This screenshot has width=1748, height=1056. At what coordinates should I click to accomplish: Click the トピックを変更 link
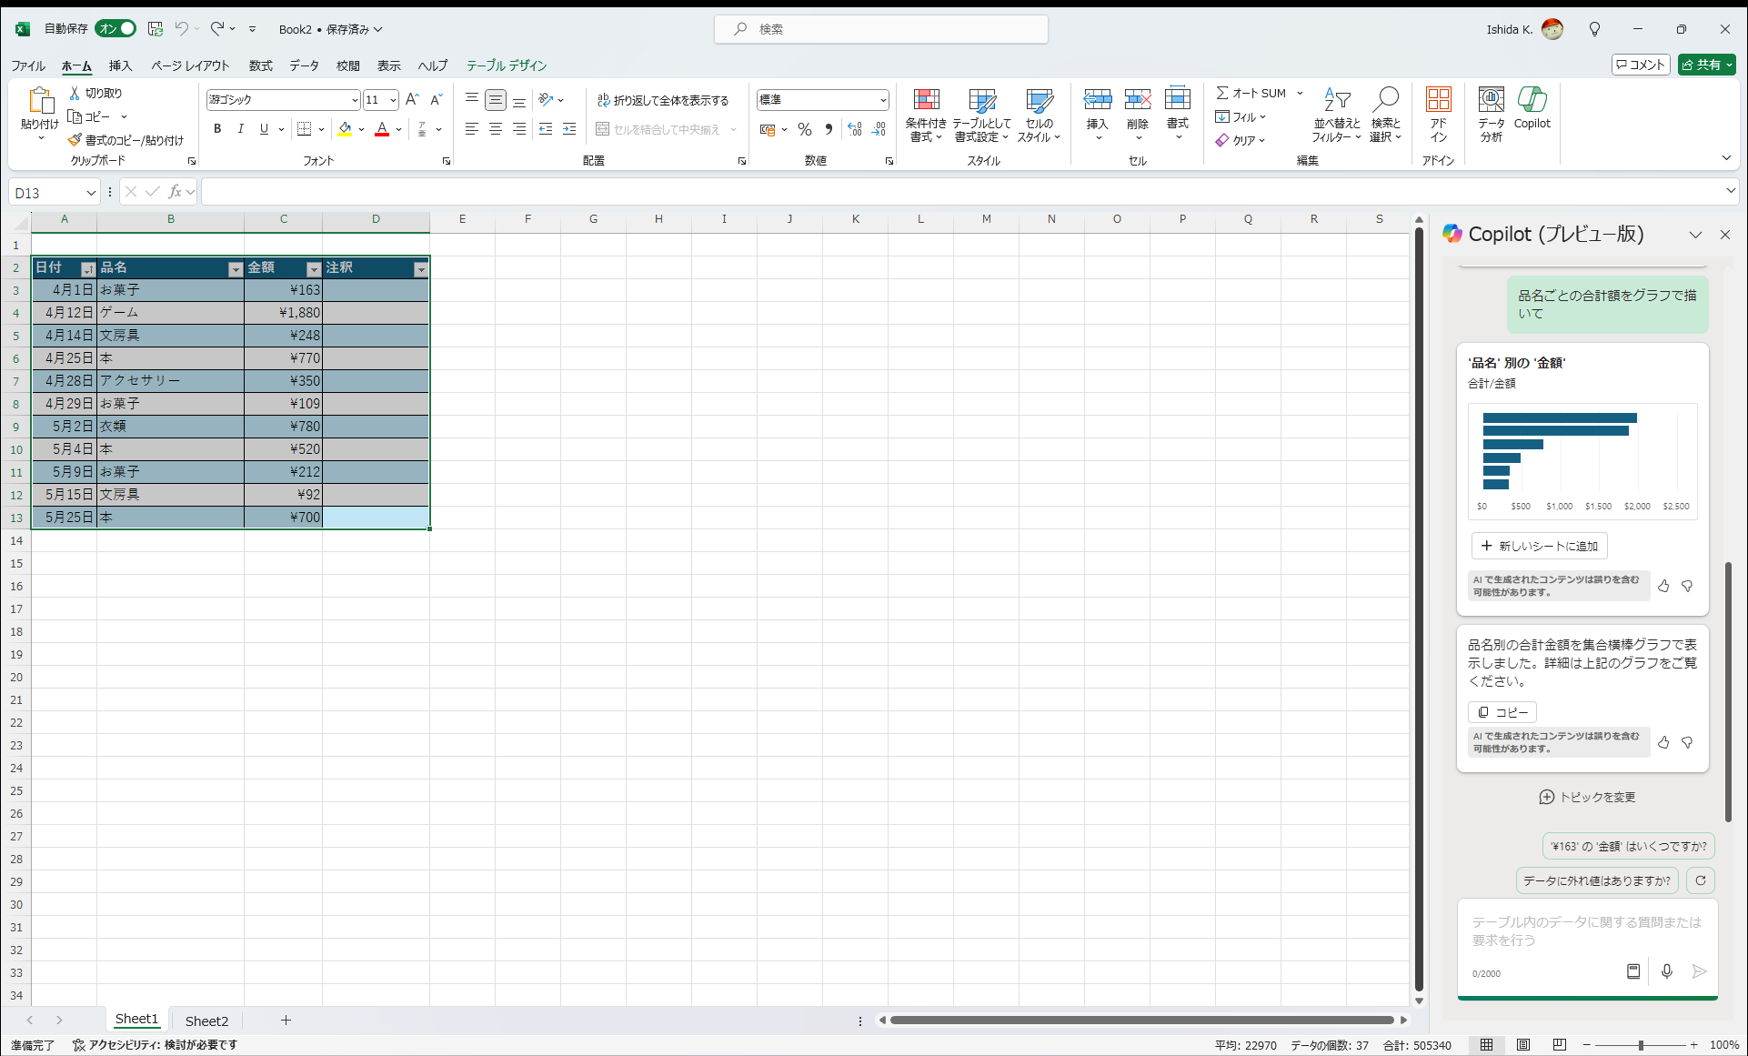click(x=1587, y=797)
